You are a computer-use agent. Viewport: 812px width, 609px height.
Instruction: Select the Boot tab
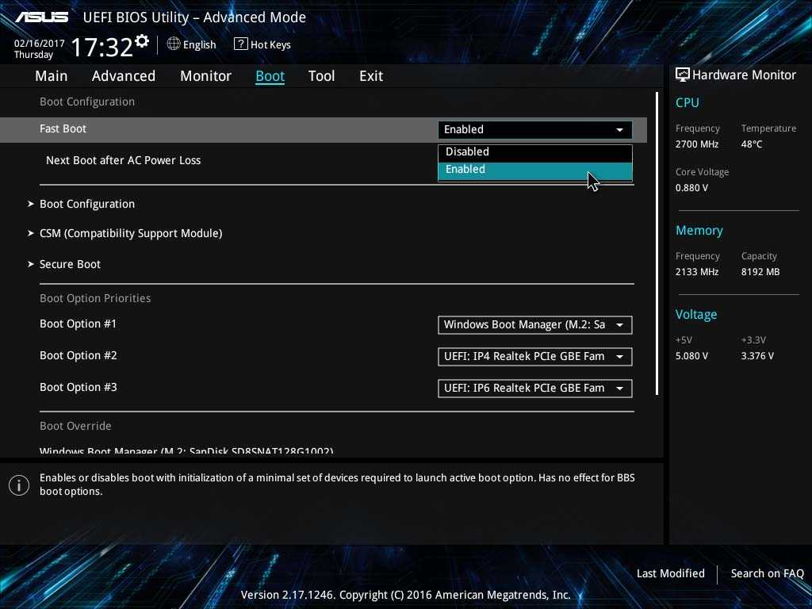coord(270,76)
